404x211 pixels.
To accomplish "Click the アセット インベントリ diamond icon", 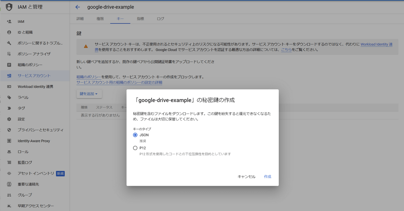I will click(x=9, y=173).
